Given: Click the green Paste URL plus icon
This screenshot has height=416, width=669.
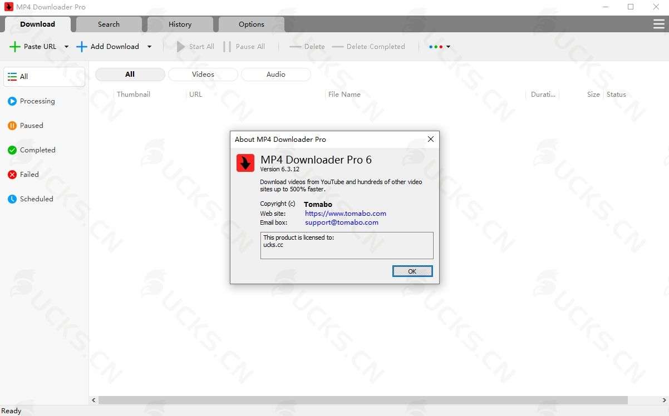Looking at the screenshot, I should [x=14, y=47].
